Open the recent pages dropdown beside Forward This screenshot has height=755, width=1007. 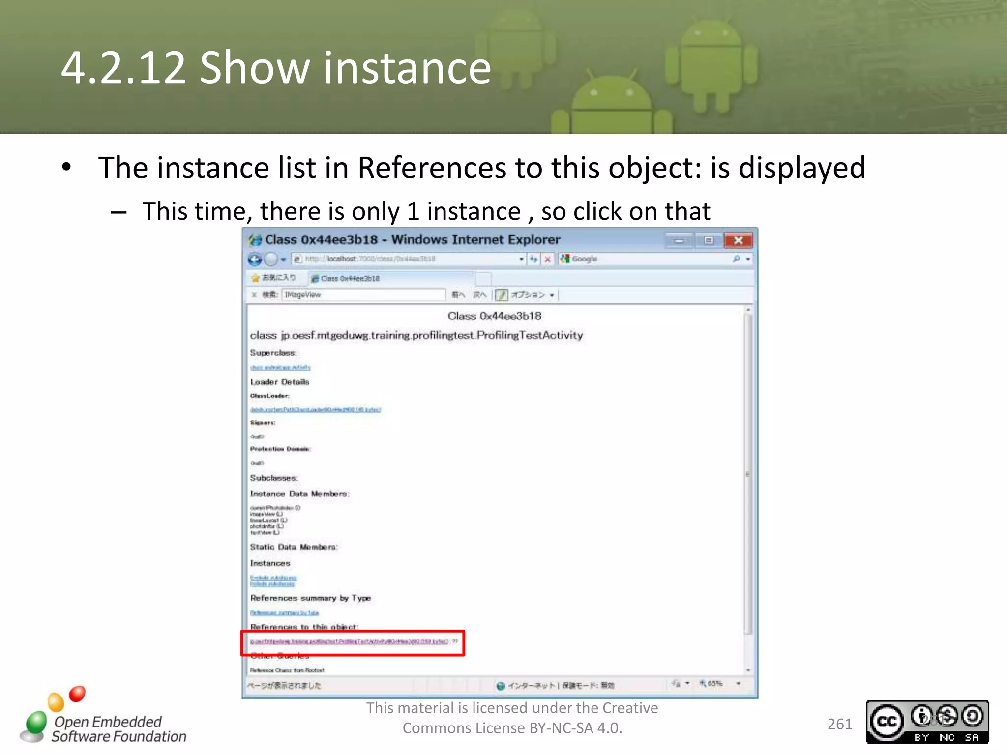[x=283, y=260]
